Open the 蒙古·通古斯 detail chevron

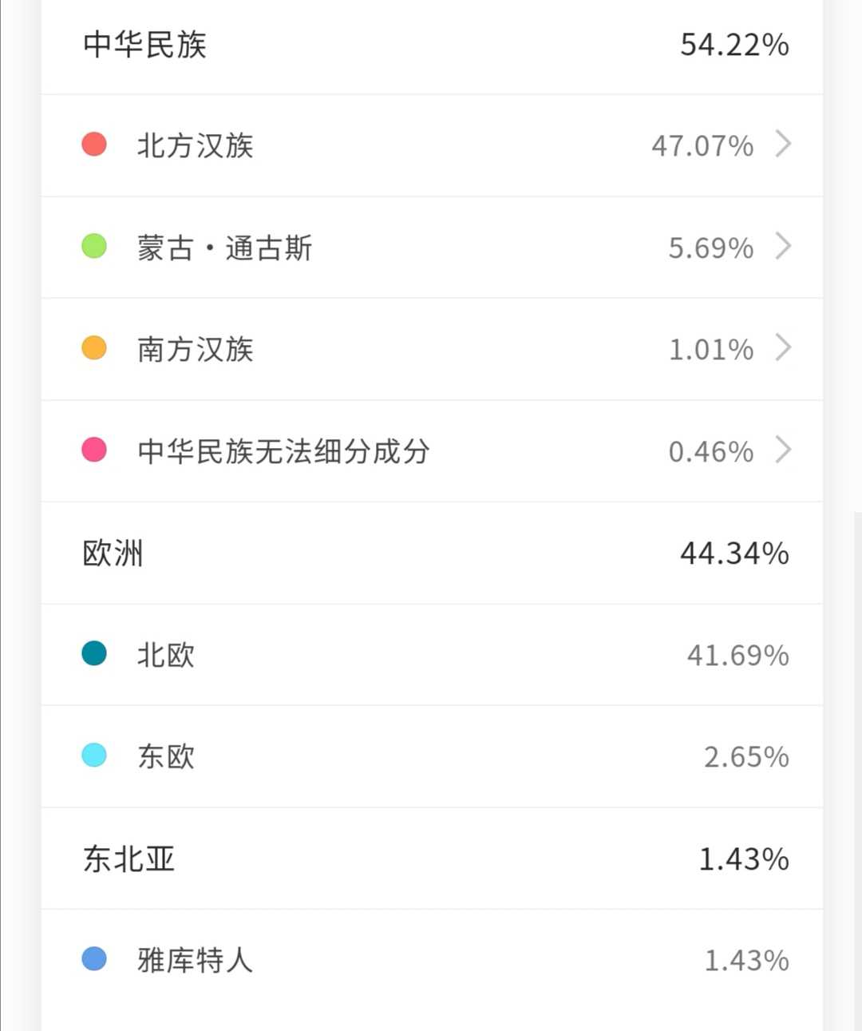[x=783, y=247]
